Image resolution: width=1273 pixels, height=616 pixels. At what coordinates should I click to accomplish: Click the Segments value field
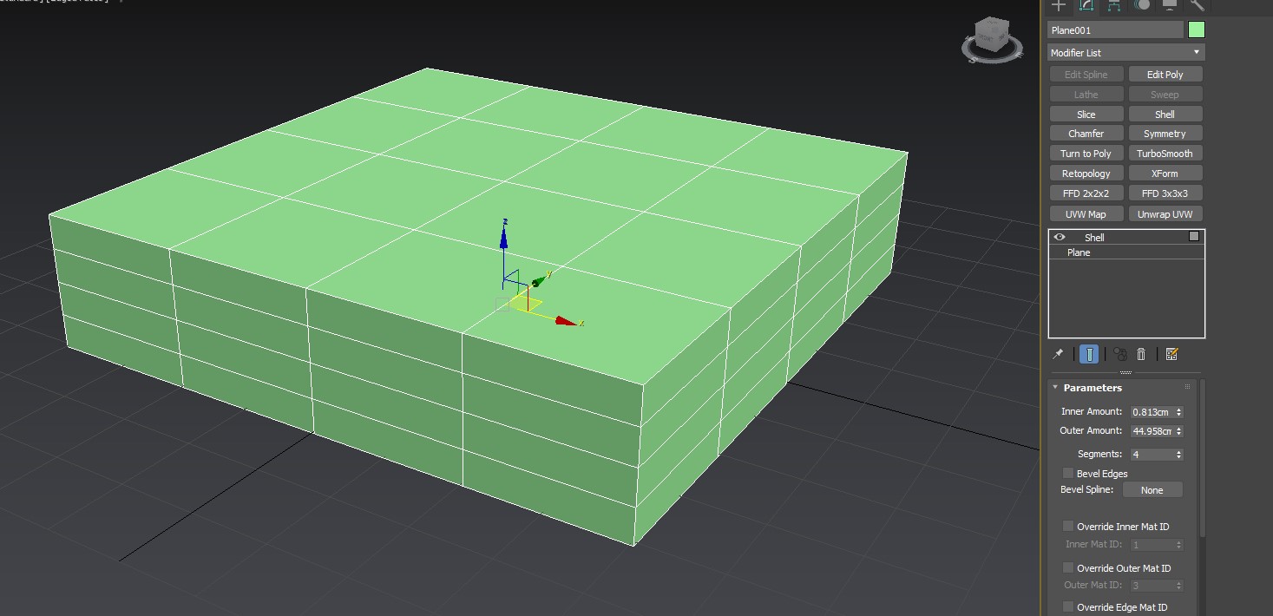pos(1152,455)
